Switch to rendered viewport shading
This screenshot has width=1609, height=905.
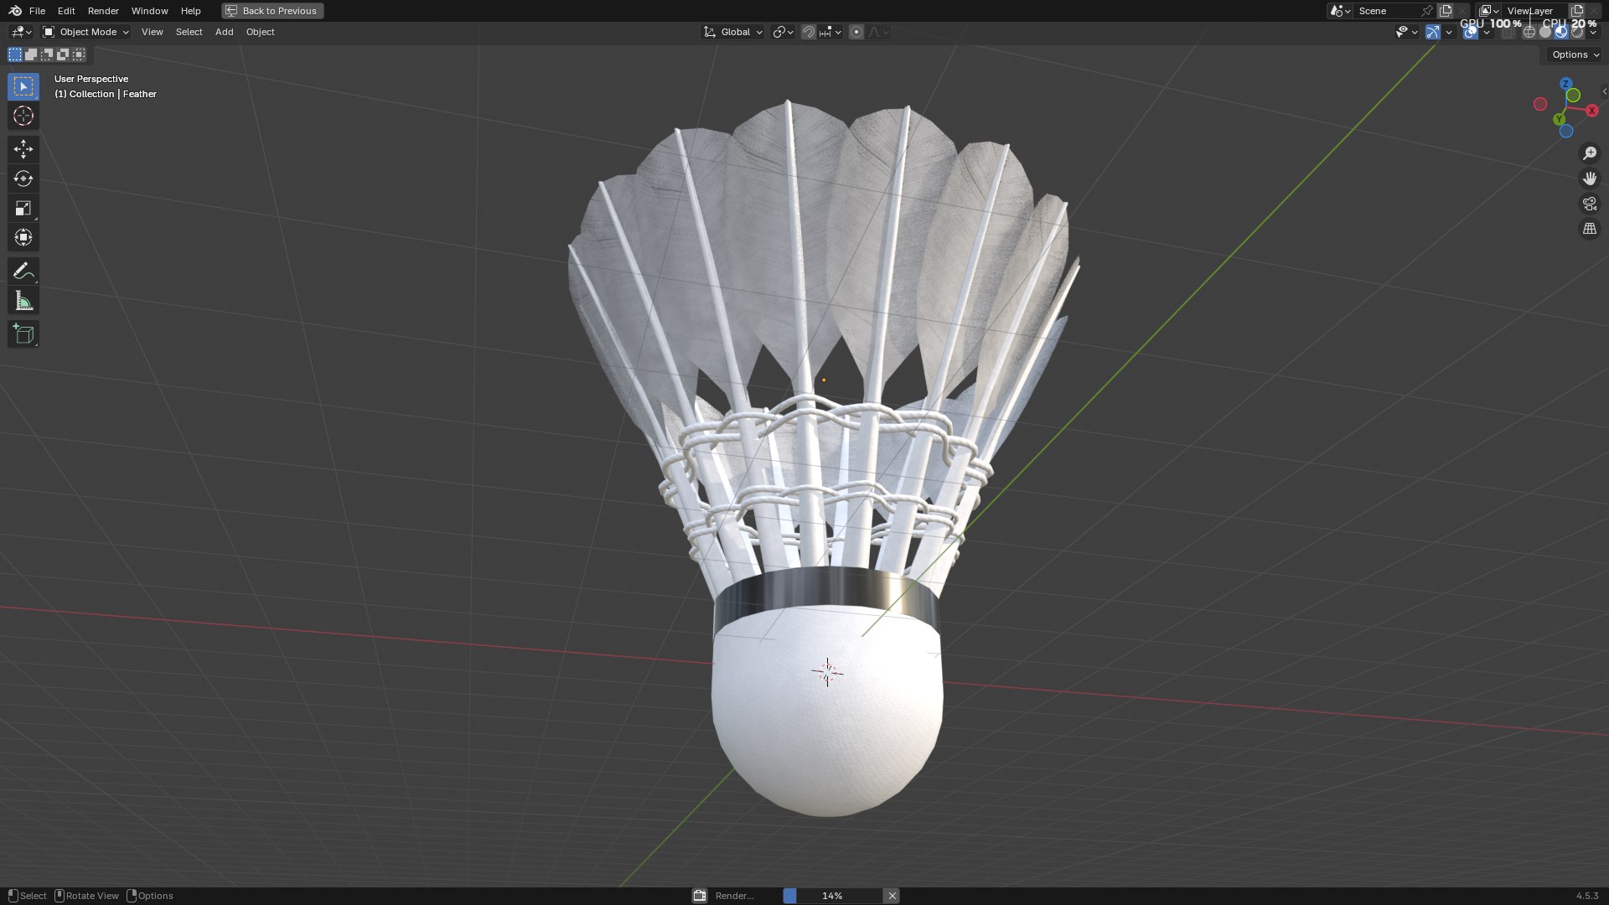pos(1577,32)
